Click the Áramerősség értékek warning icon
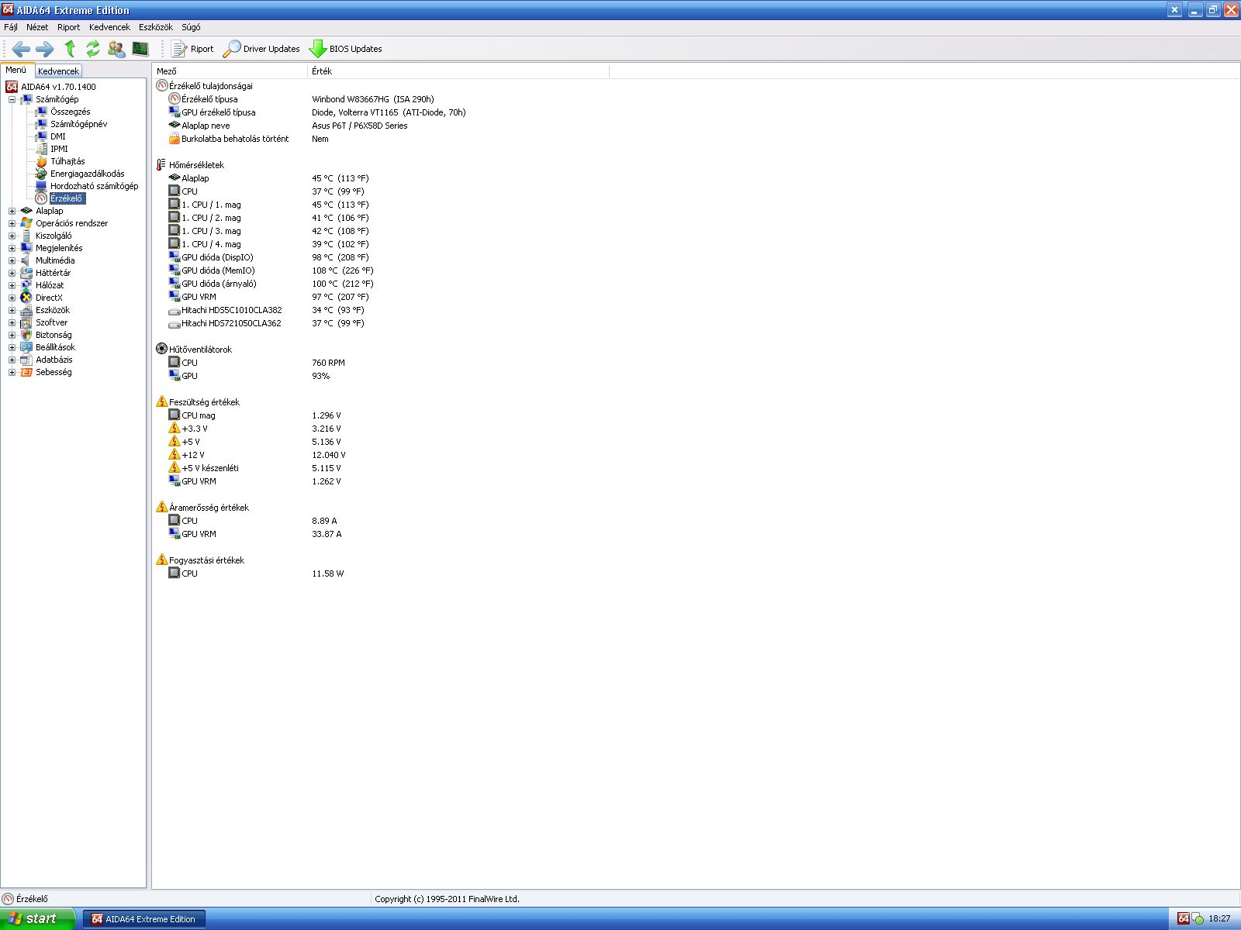 [x=161, y=507]
